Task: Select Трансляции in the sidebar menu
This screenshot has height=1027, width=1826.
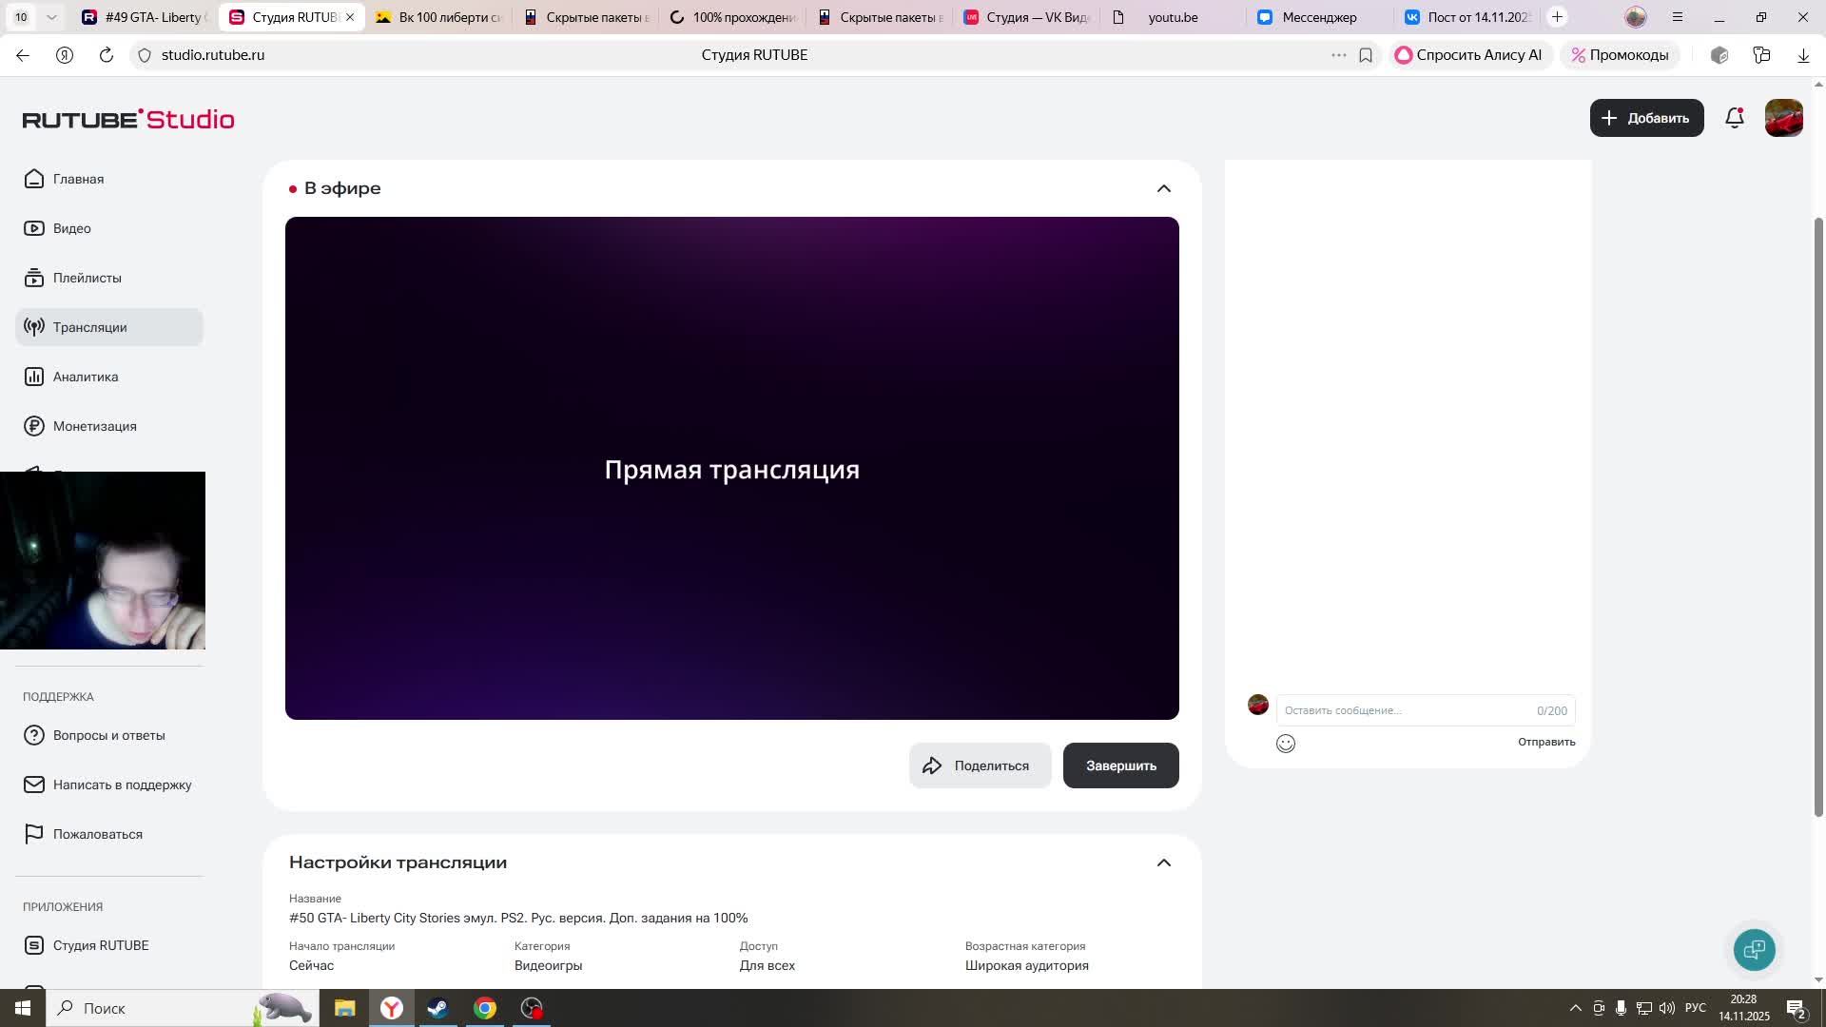Action: coord(89,327)
